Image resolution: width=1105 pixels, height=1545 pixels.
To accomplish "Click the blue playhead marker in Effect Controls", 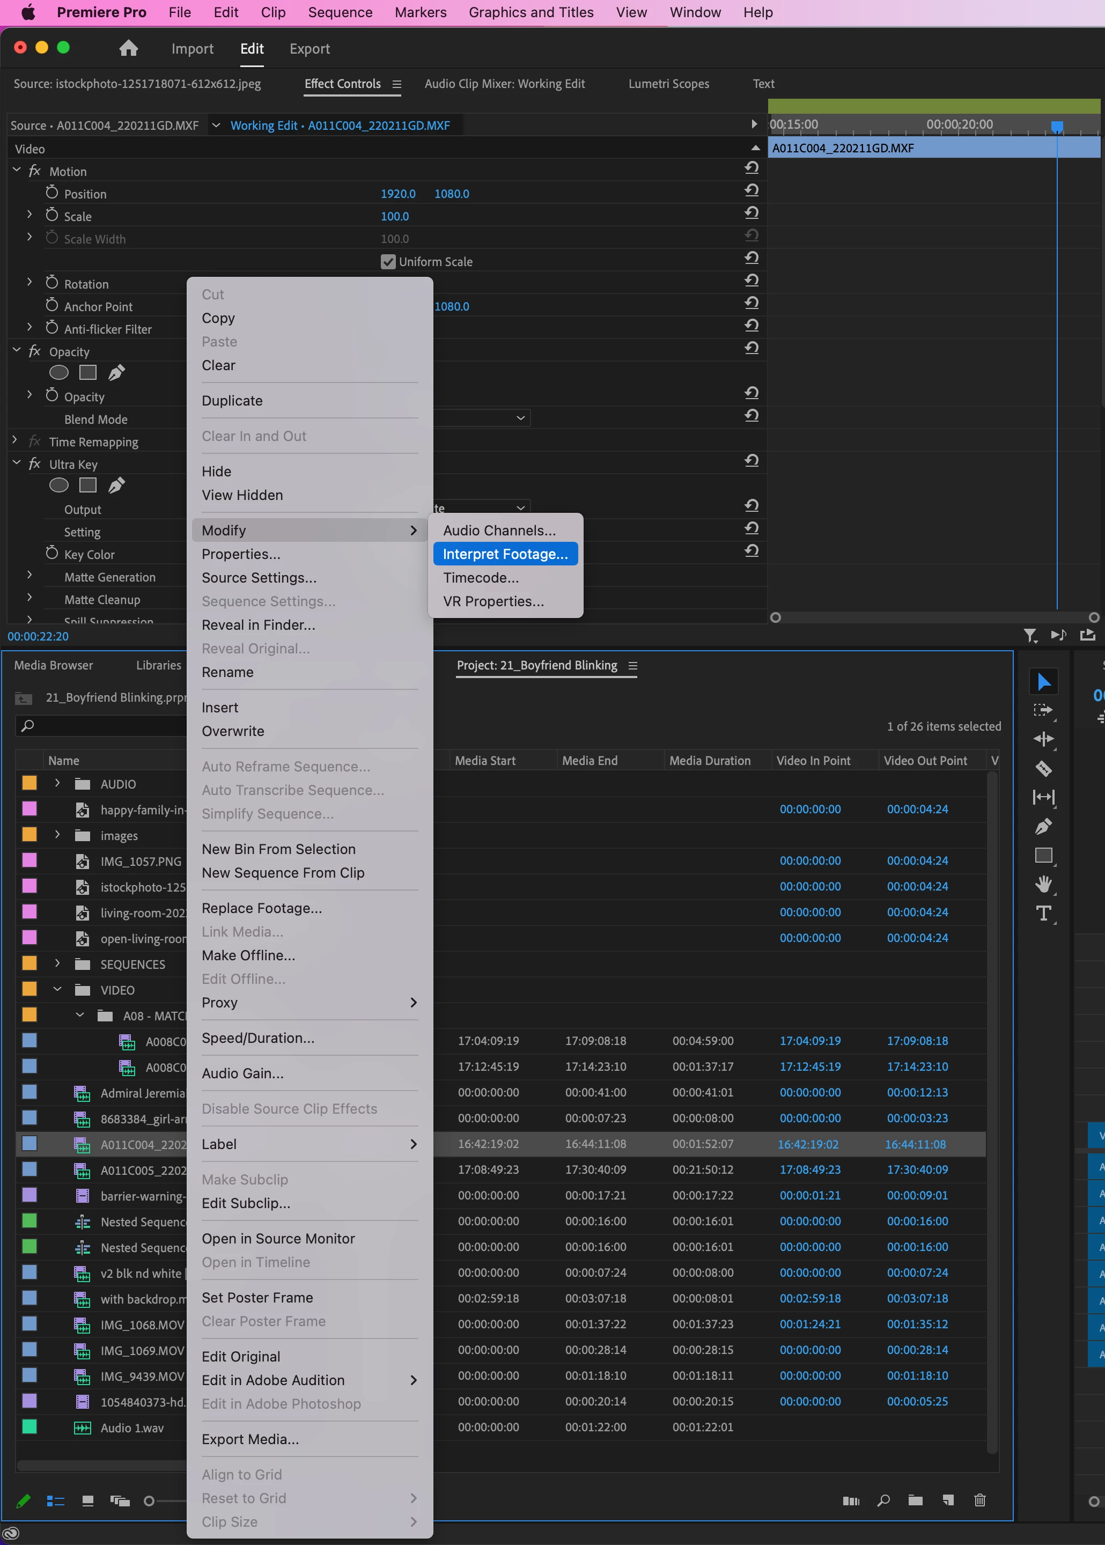I will [x=1057, y=126].
